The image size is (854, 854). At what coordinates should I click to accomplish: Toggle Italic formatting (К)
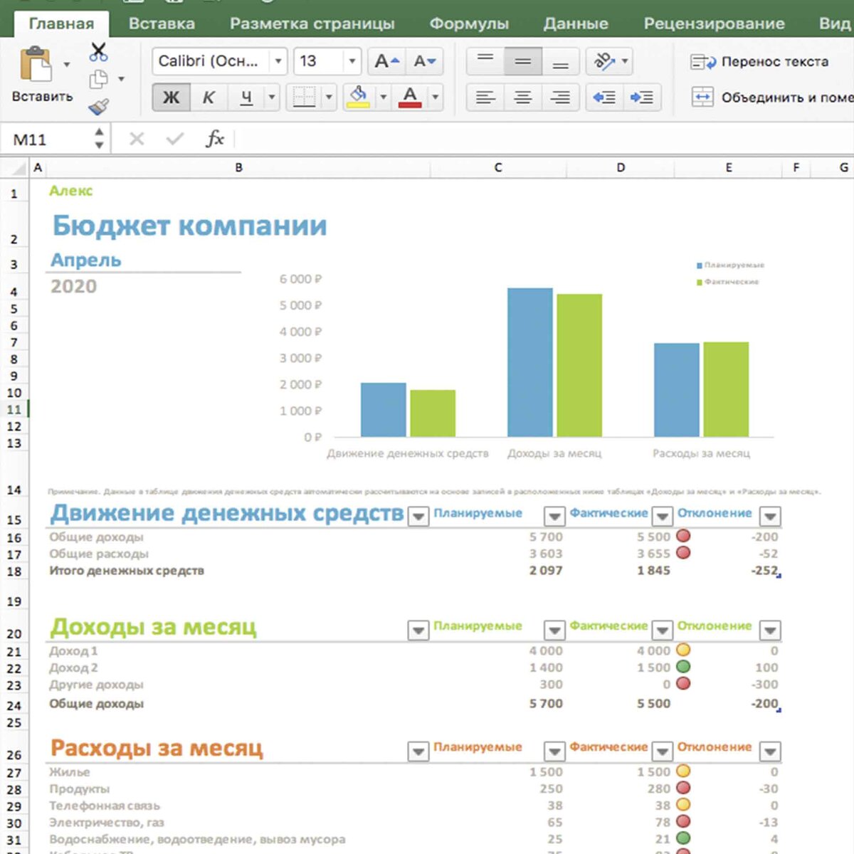pyautogui.click(x=209, y=97)
